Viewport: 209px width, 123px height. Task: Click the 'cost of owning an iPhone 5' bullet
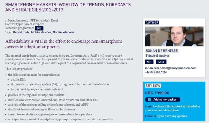42,110
